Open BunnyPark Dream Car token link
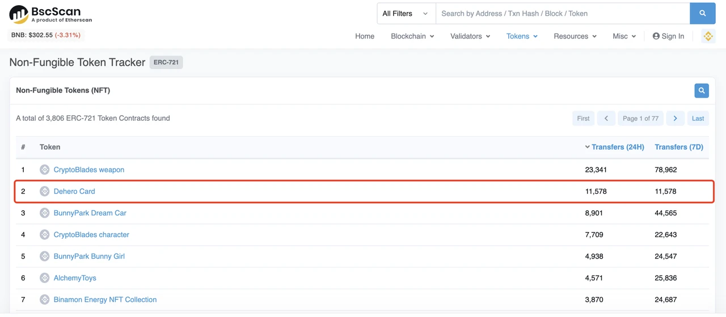Screen dimensions: 726x317 pyautogui.click(x=90, y=213)
